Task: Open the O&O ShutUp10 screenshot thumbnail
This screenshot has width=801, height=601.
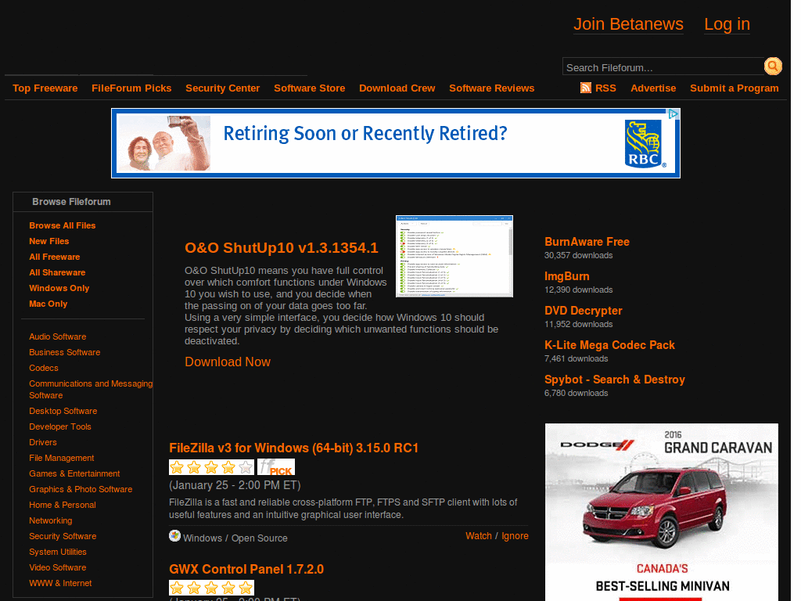Action: pyautogui.click(x=454, y=256)
